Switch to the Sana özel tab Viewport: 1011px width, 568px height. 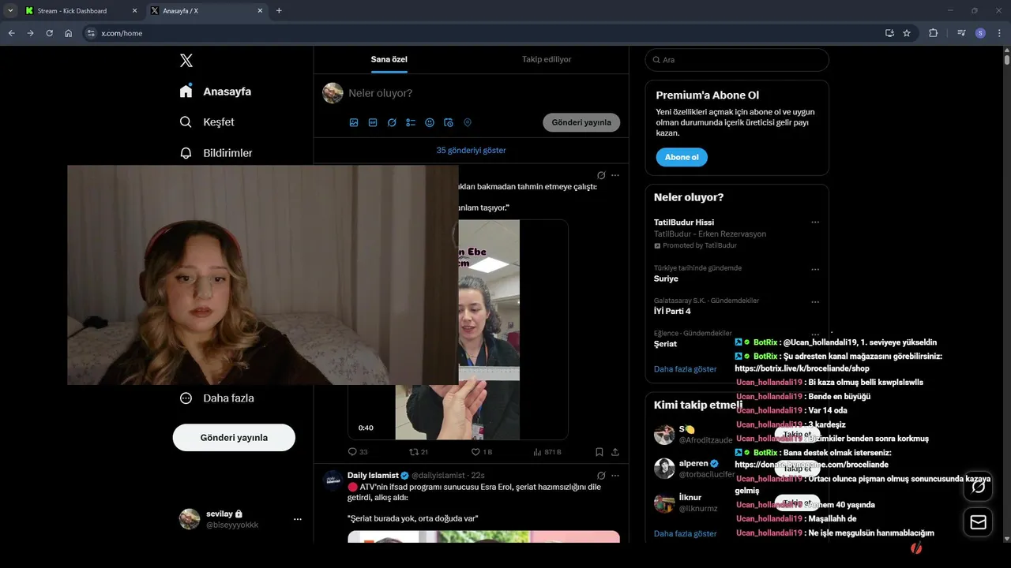pyautogui.click(x=389, y=60)
